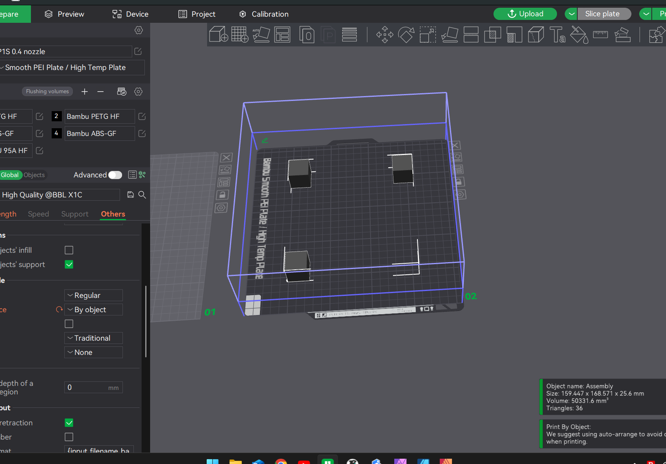Image resolution: width=666 pixels, height=464 pixels.
Task: Select the Auto orient tool
Action: tap(261, 35)
